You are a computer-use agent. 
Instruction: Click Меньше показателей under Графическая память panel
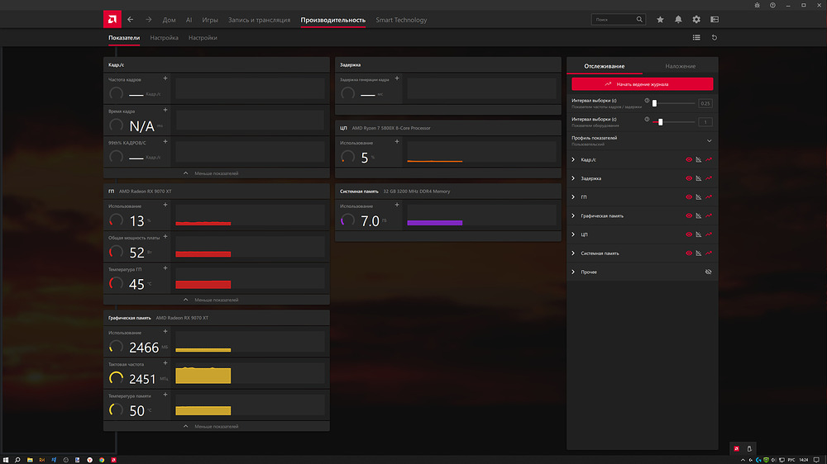pyautogui.click(x=216, y=426)
